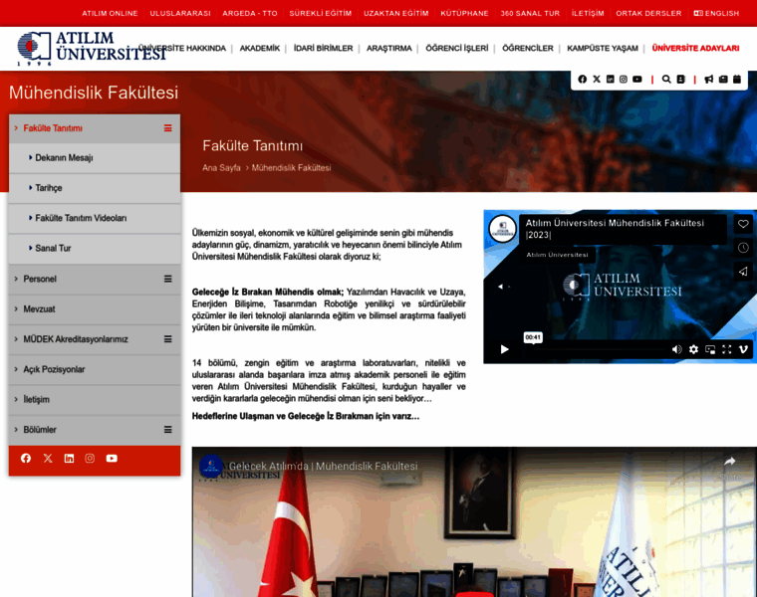Expand Bölümler submenu via hamburger icon
The height and width of the screenshot is (597, 757).
coord(167,429)
